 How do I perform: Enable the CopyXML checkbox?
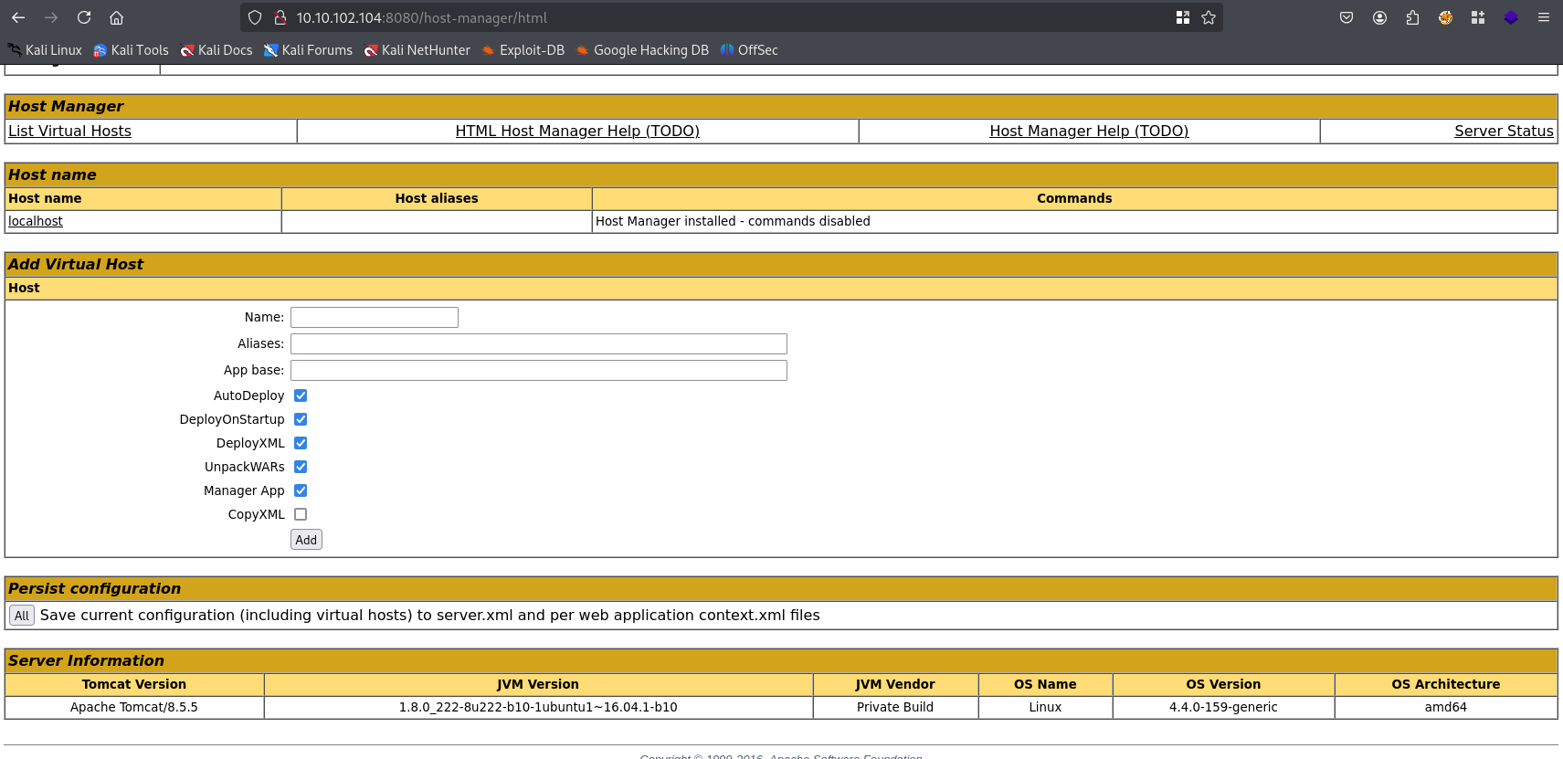(x=301, y=514)
